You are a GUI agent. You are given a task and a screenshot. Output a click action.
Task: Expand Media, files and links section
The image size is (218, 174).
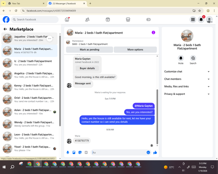(x=187, y=87)
